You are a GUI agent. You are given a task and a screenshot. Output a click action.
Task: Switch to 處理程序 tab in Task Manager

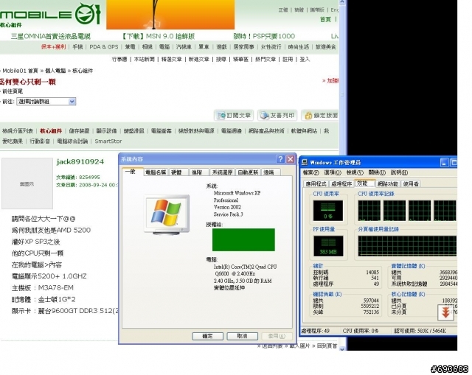341,184
